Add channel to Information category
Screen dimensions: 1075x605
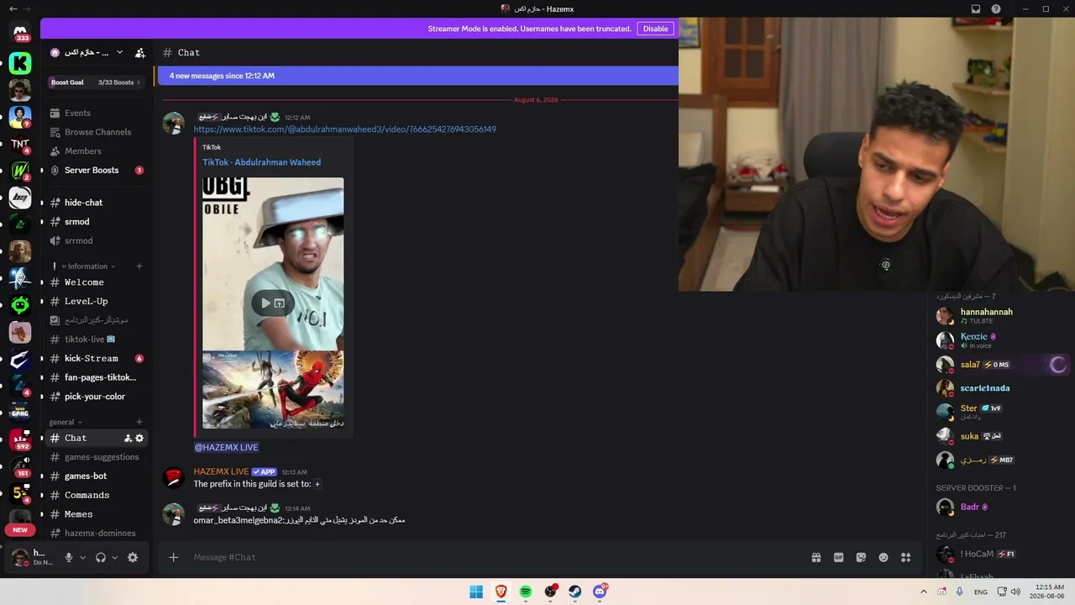(x=139, y=266)
